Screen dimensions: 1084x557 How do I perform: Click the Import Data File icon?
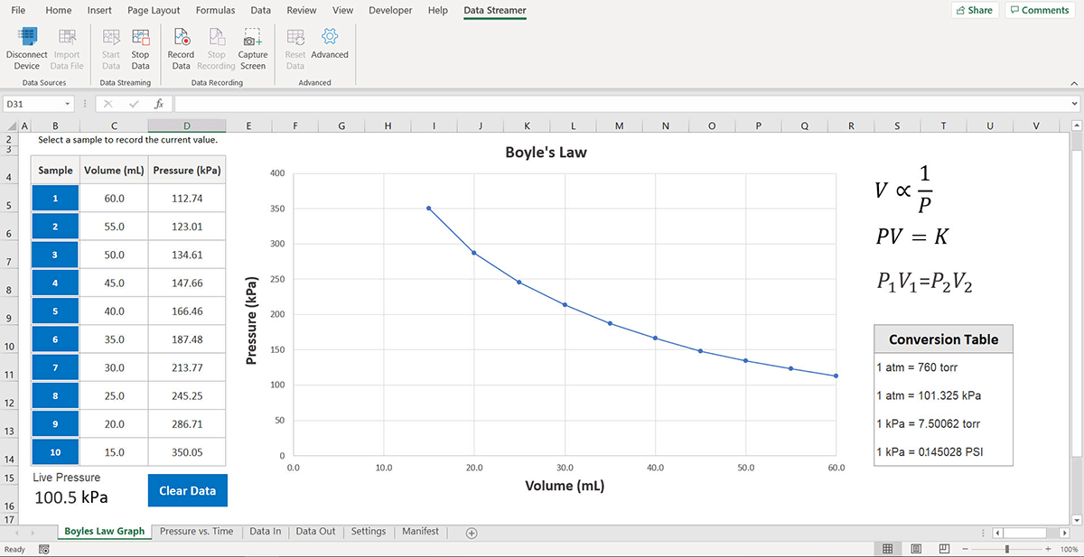[x=67, y=37]
